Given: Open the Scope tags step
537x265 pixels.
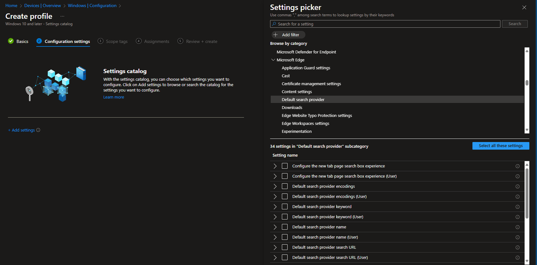Looking at the screenshot, I should pos(113,41).
